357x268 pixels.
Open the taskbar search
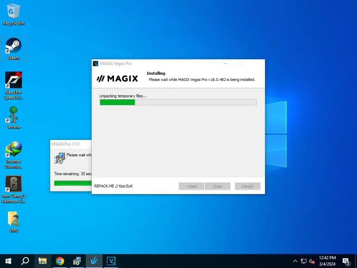tap(25, 261)
